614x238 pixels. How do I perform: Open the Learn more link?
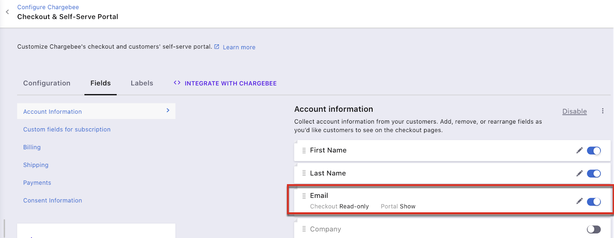coord(239,47)
